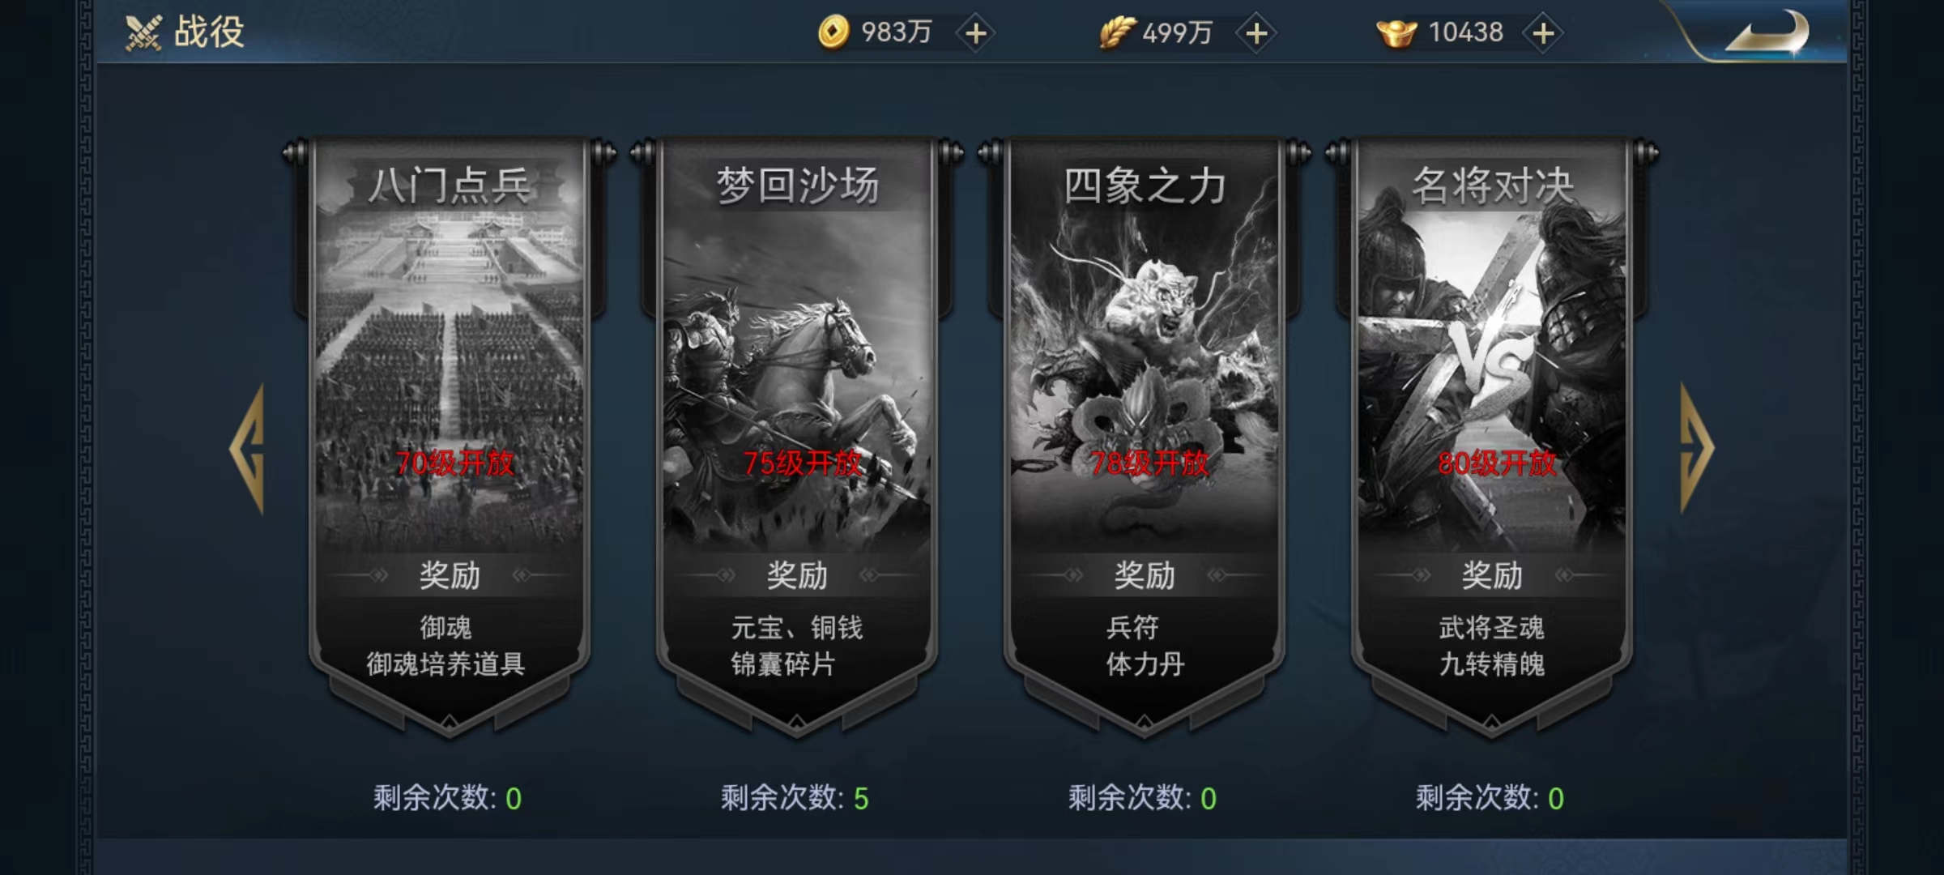Click the gold ingot yuanbao icon

point(1396,32)
